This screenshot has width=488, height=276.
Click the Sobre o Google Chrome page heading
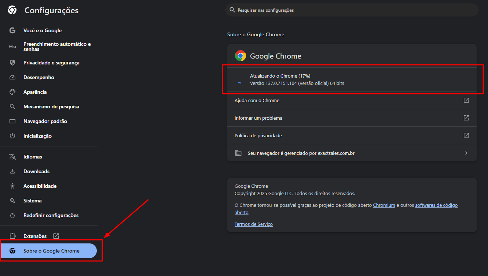(256, 34)
